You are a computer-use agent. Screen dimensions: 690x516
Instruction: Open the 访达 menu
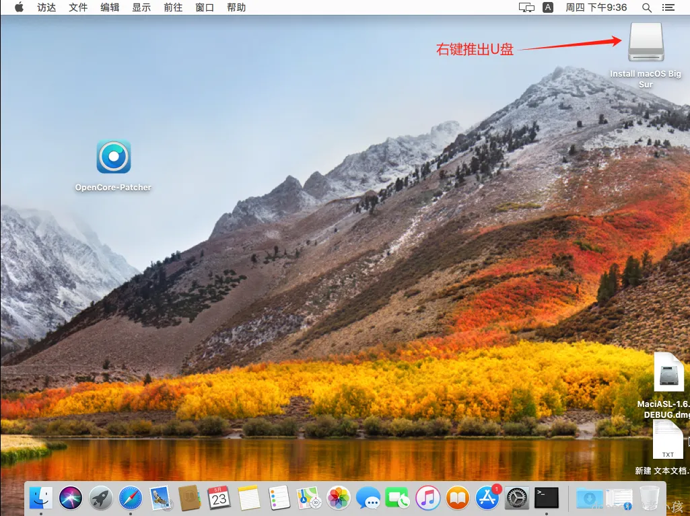46,7
